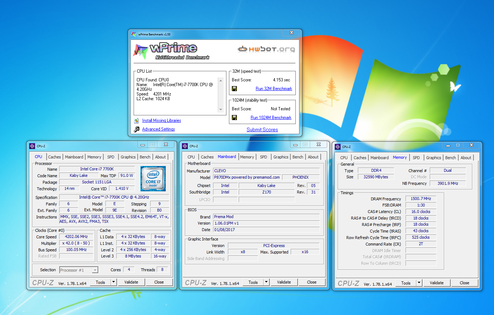Open the Install Missing Libraries link
This screenshot has height=315, width=494.
pyautogui.click(x=161, y=120)
